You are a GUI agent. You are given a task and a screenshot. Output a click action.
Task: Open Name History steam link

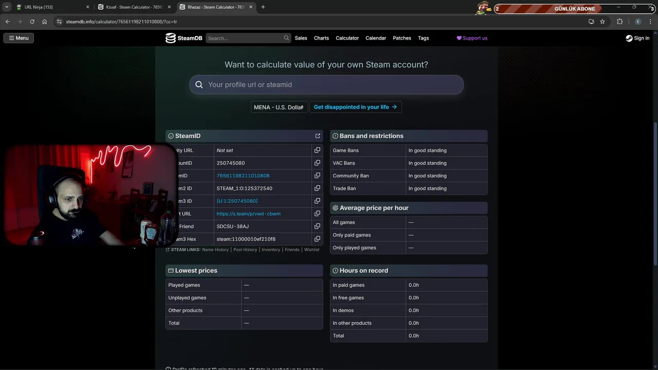click(215, 250)
